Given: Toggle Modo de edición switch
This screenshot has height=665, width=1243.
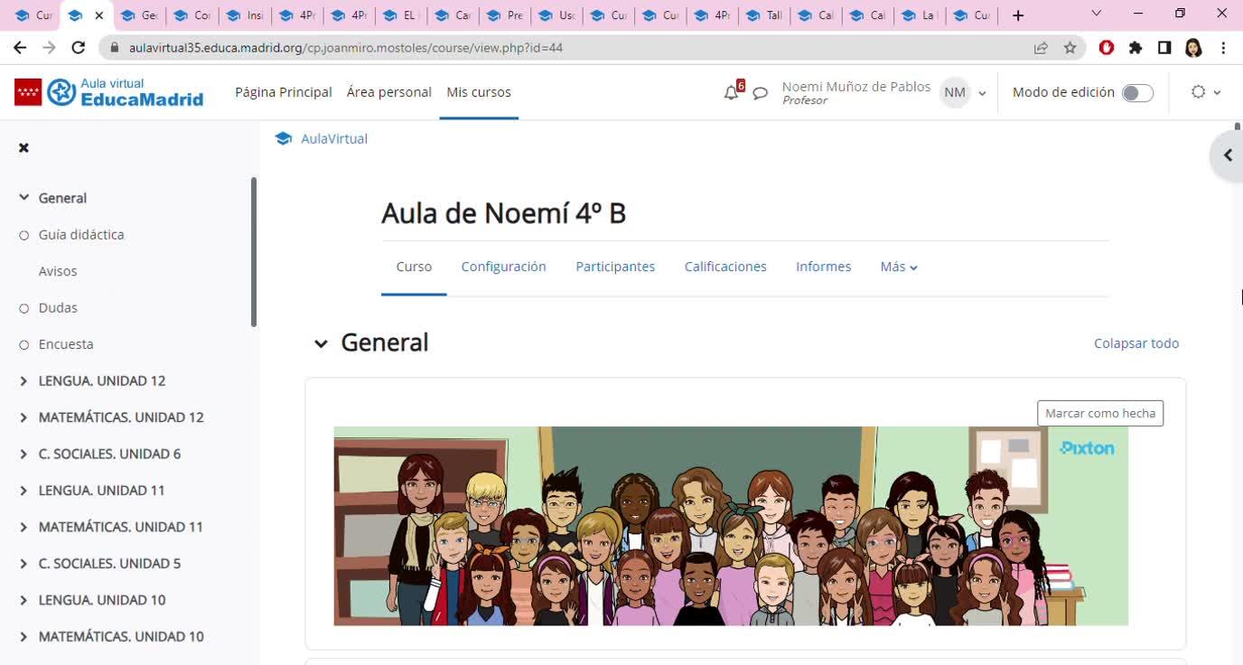Looking at the screenshot, I should click(1137, 93).
